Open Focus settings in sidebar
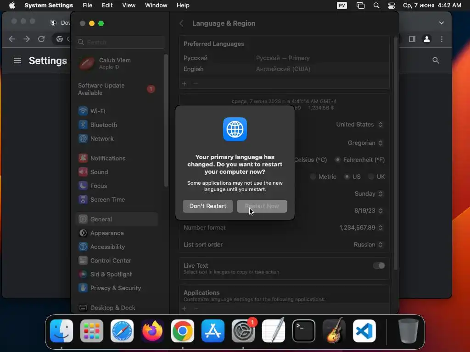The image size is (470, 352). point(117,186)
